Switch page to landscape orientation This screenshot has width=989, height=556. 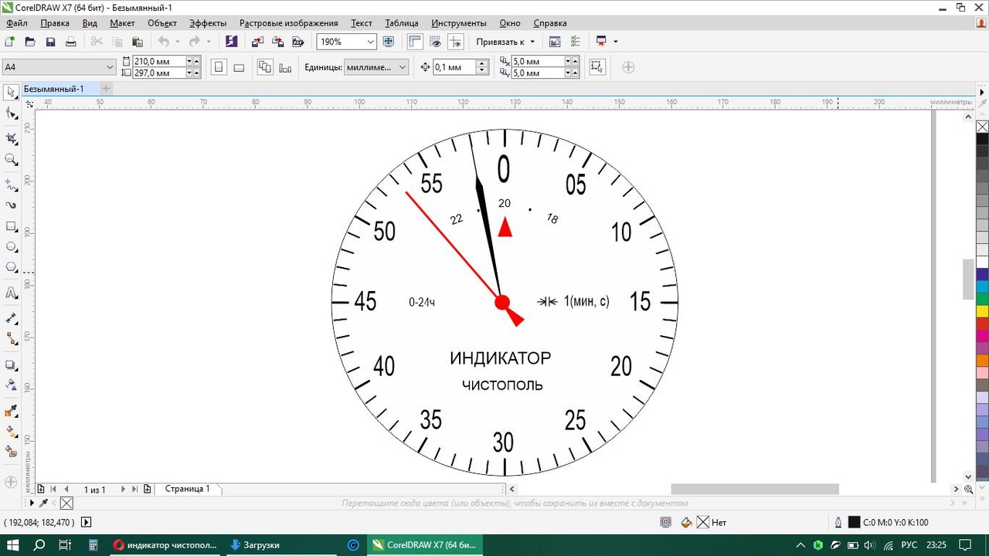click(239, 67)
